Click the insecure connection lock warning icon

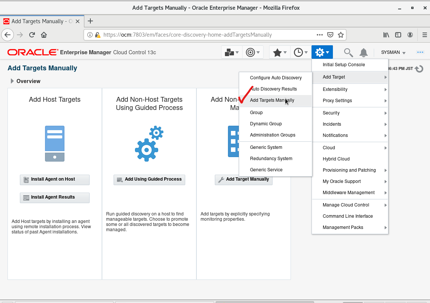pos(97,35)
